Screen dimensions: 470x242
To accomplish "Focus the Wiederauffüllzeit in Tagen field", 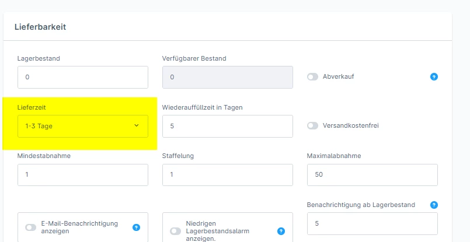I will click(x=228, y=126).
